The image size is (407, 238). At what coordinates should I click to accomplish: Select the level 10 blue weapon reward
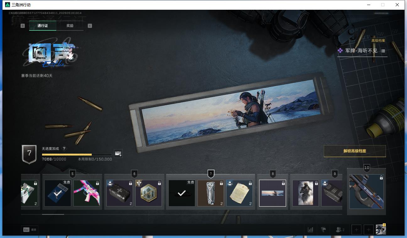coord(366,192)
